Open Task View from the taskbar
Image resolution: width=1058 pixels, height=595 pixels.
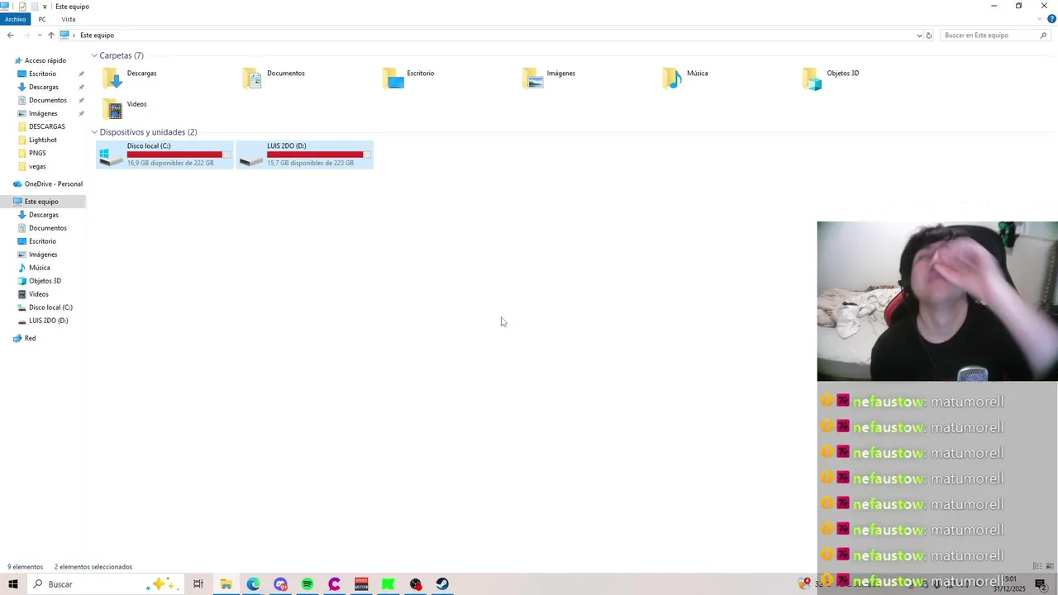click(198, 584)
